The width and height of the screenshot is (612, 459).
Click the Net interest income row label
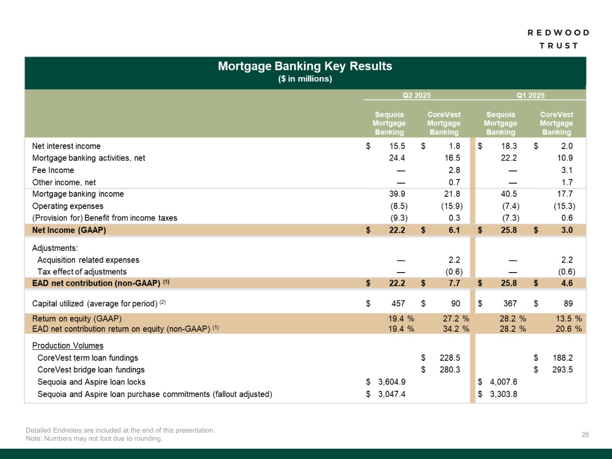[x=66, y=146]
